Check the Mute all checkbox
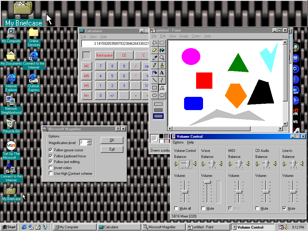 [176, 208]
